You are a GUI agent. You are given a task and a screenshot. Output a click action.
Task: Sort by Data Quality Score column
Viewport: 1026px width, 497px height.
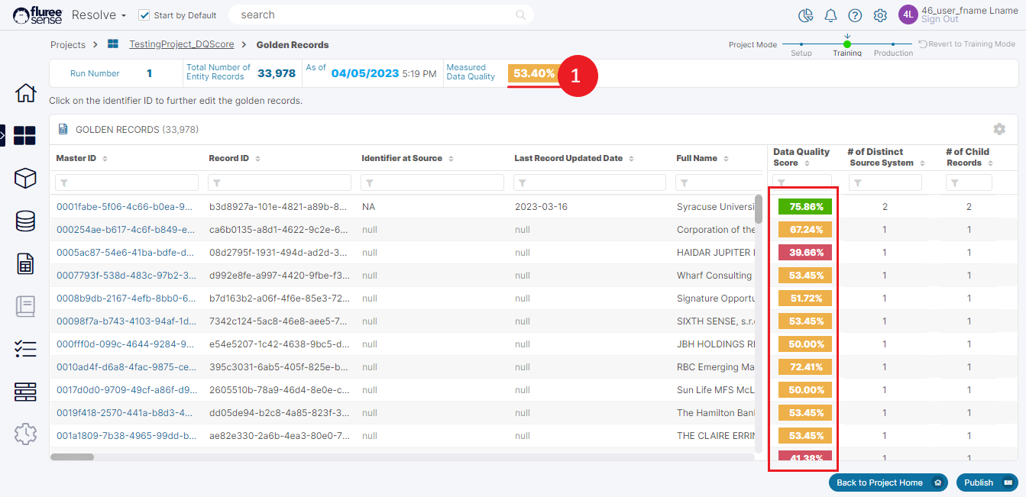pos(807,163)
